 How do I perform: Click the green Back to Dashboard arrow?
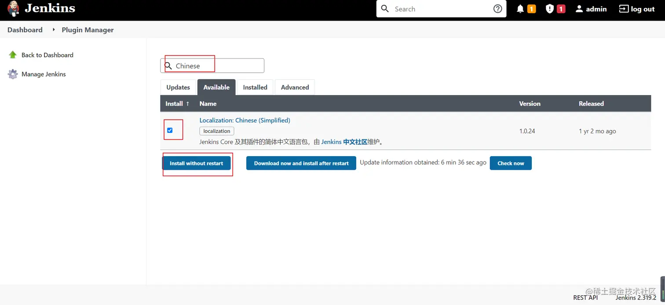(x=13, y=55)
